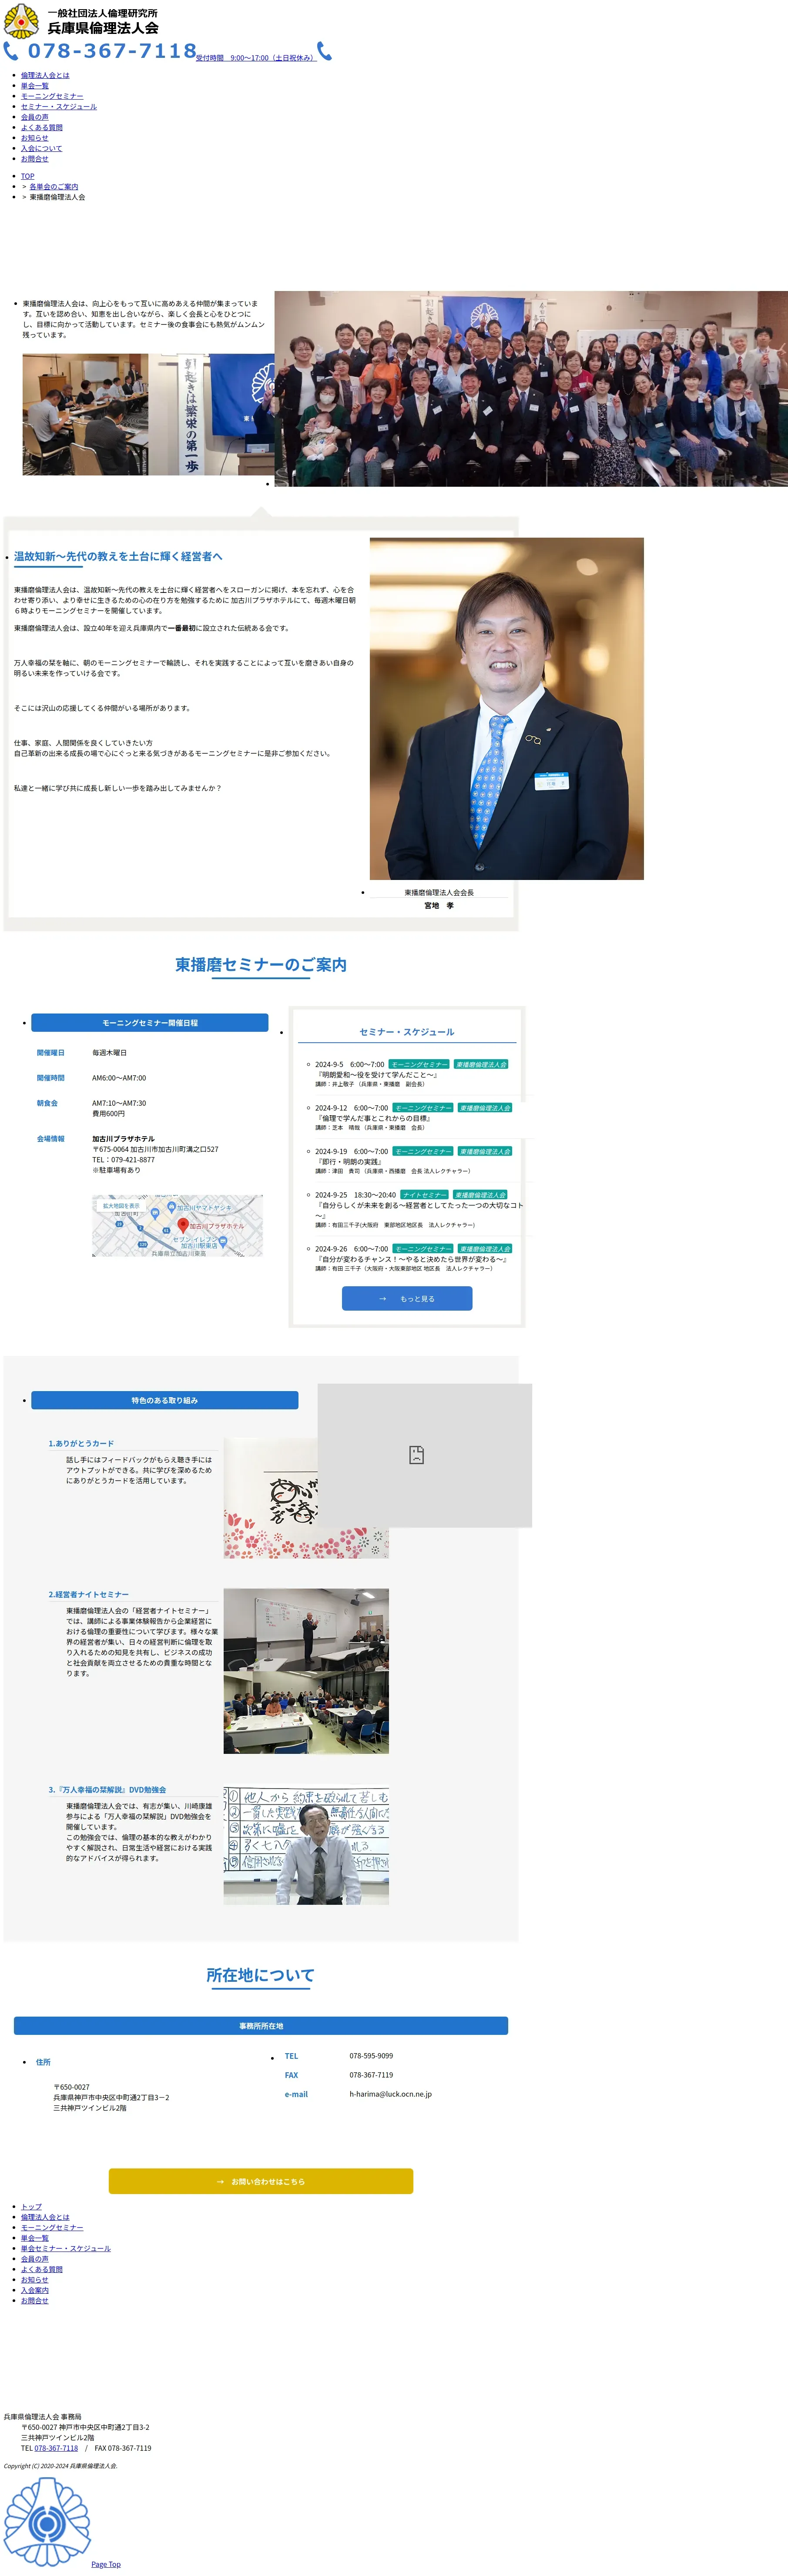
Task: Click the portrait photo of chairman 宮地 孝
Action: tap(506, 709)
